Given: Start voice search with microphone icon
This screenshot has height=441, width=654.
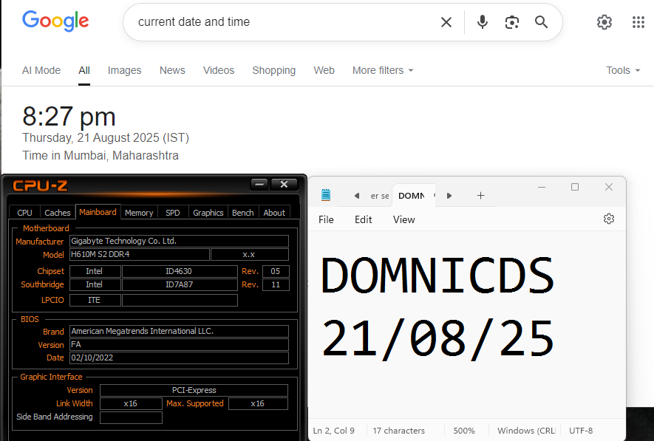Looking at the screenshot, I should tap(482, 22).
